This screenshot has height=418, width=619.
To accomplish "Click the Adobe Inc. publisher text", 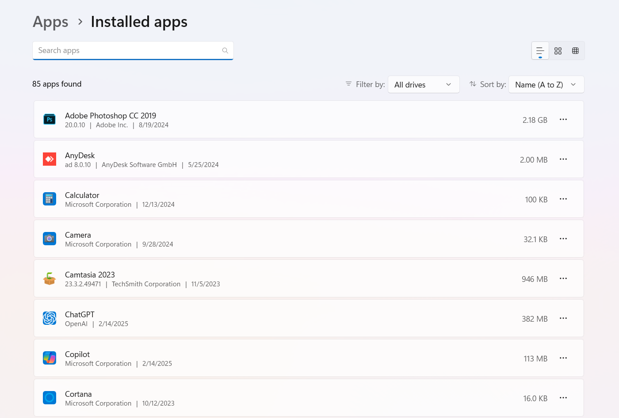I will 112,125.
